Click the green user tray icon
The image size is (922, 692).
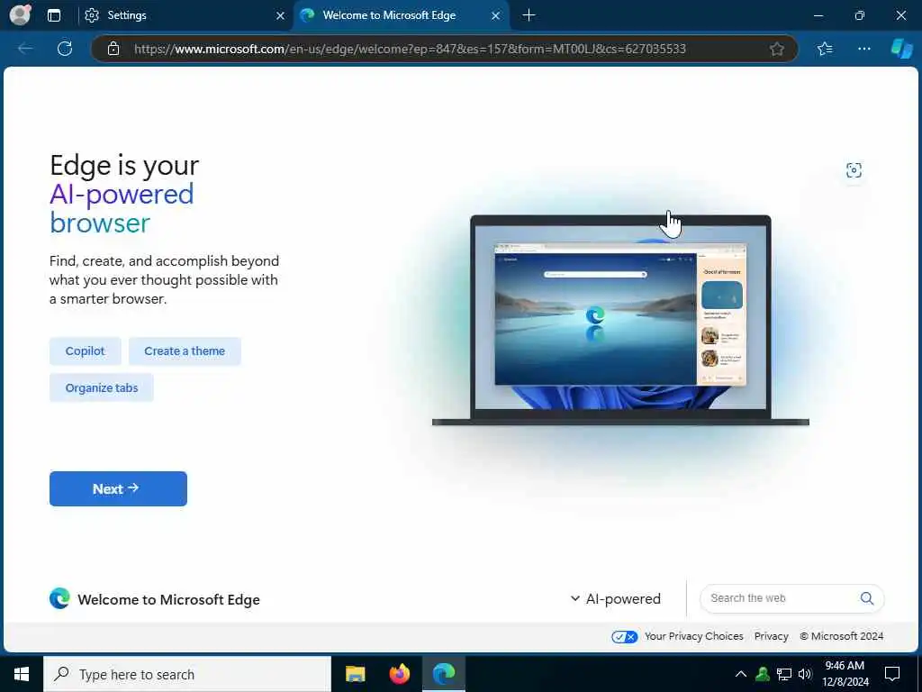click(763, 674)
